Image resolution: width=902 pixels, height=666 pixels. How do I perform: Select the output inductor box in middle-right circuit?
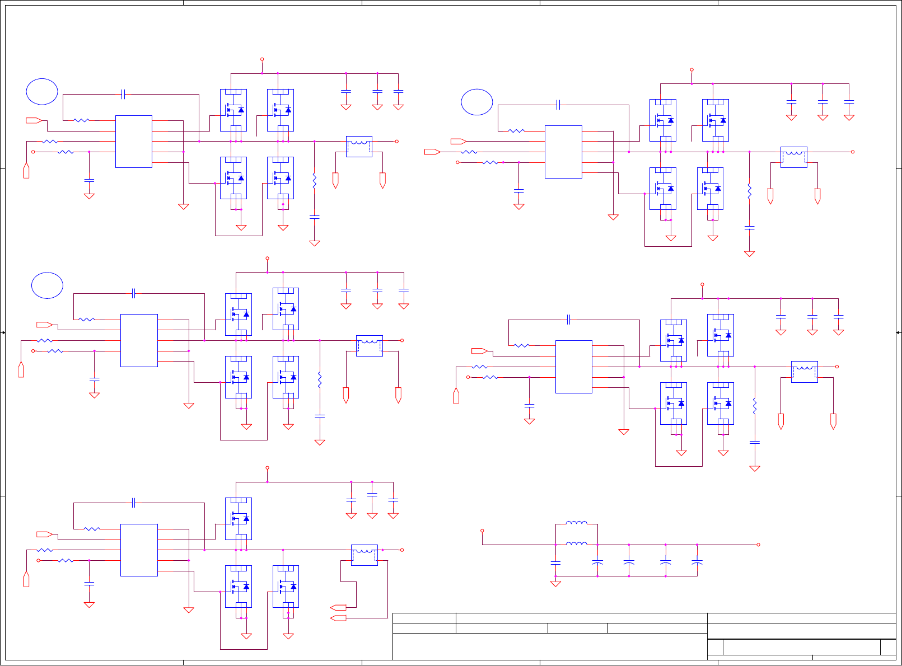805,372
